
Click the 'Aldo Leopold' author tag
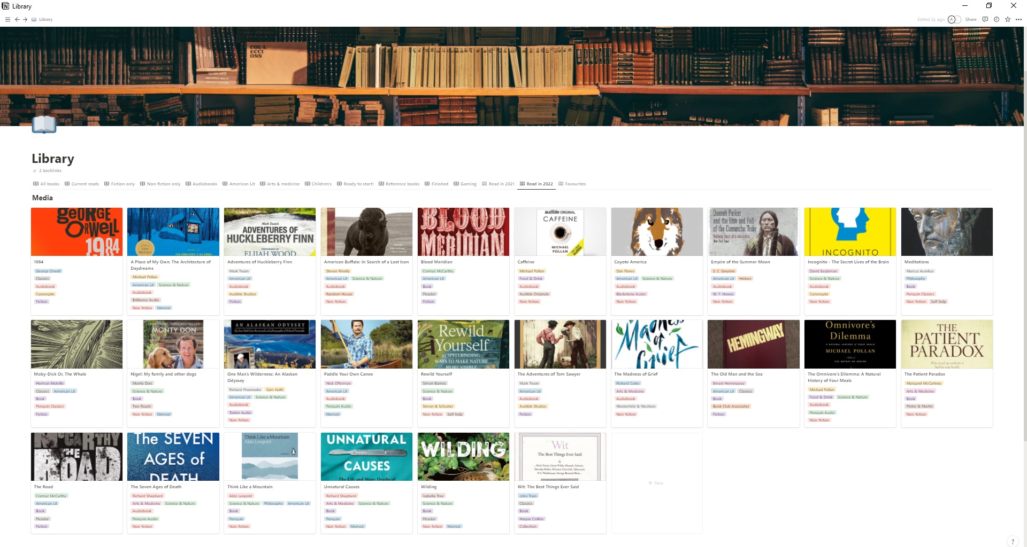[240, 496]
